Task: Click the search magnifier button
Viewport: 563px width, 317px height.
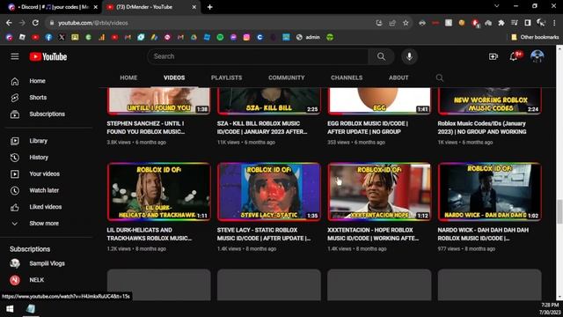Action: [381, 56]
